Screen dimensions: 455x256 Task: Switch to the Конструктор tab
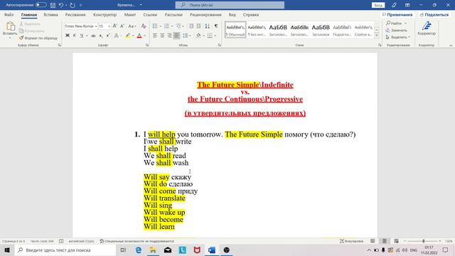(x=105, y=14)
